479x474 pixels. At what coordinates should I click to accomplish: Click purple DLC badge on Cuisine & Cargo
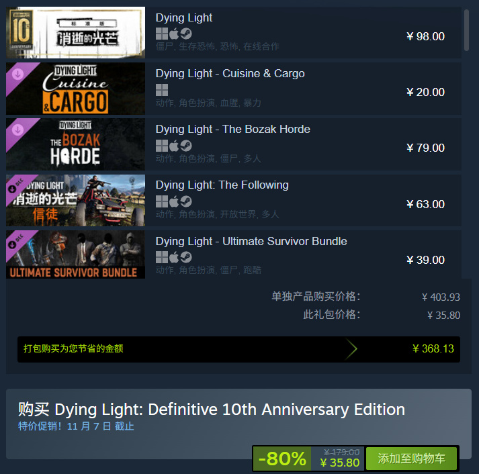tap(18, 75)
